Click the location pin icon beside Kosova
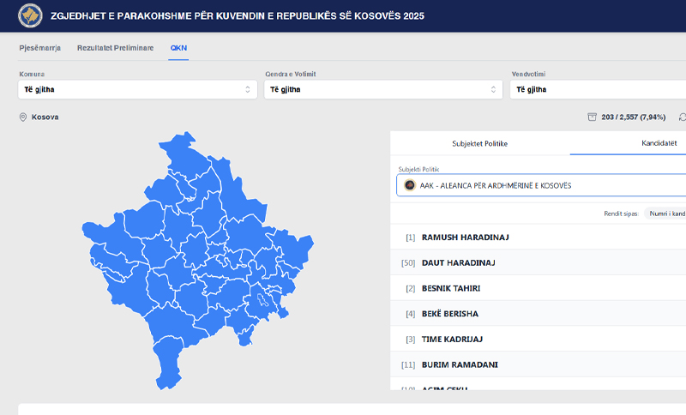 [23, 117]
